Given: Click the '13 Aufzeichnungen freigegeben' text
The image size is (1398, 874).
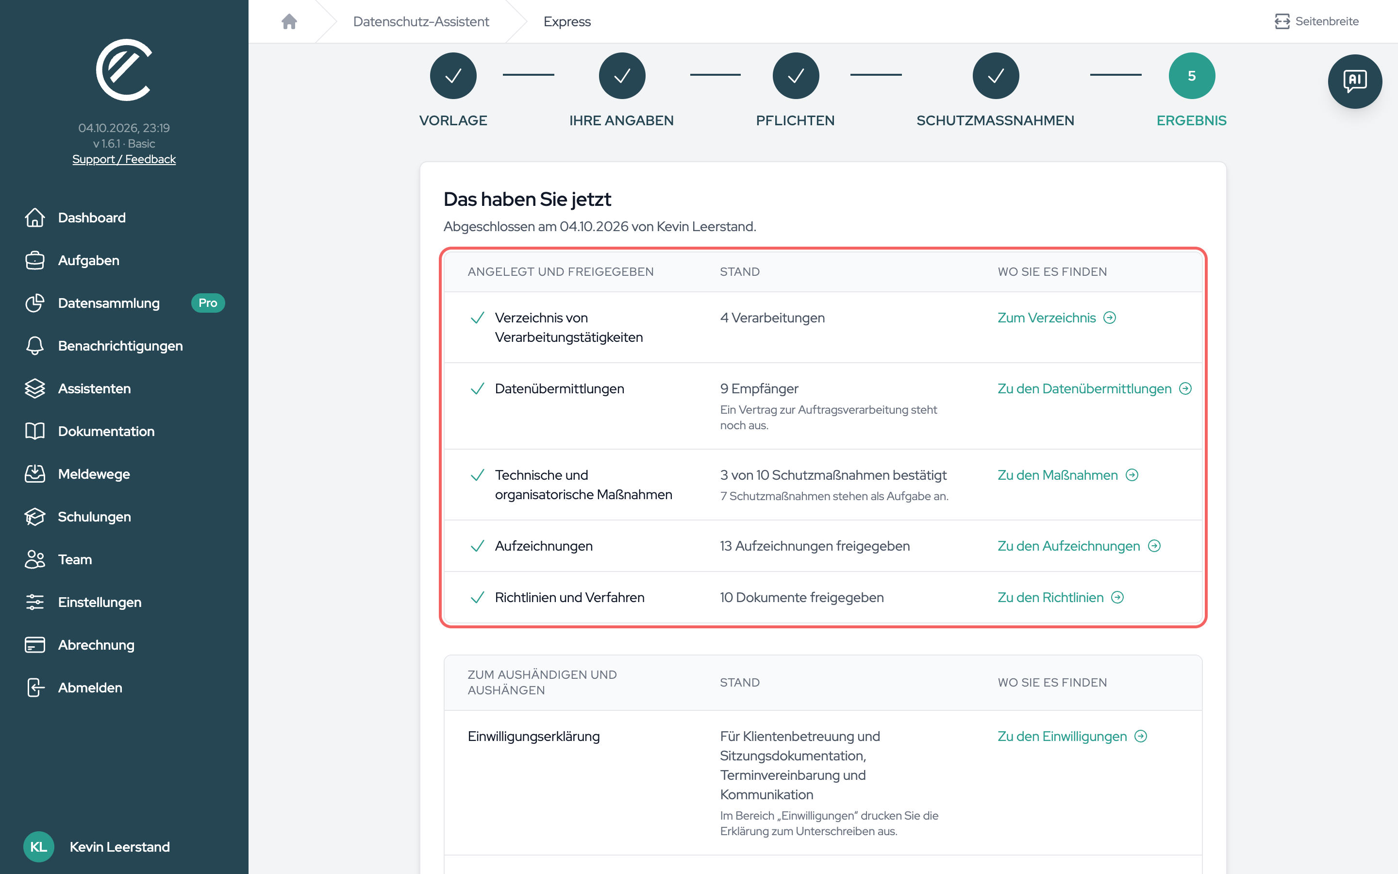Looking at the screenshot, I should click(815, 546).
